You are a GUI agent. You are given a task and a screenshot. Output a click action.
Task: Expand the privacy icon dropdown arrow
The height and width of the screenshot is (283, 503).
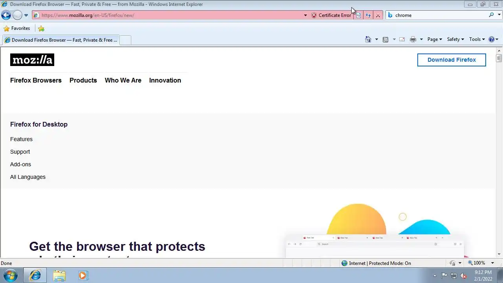click(x=460, y=263)
